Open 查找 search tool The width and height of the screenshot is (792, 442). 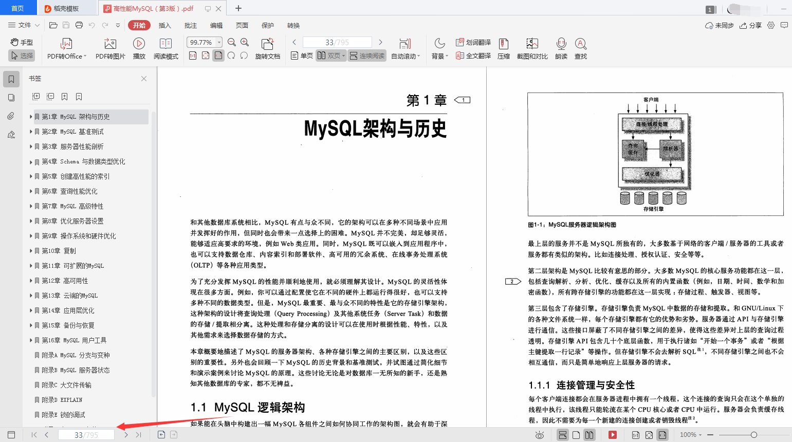[581, 49]
